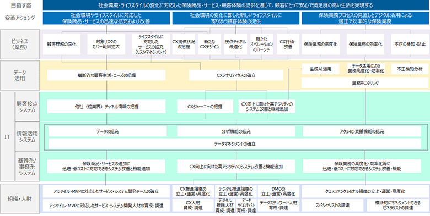Select agenda box 適正で効率的な保険業務
Image resolution: width=430 pixels, height=216 pixels.
(x=365, y=18)
